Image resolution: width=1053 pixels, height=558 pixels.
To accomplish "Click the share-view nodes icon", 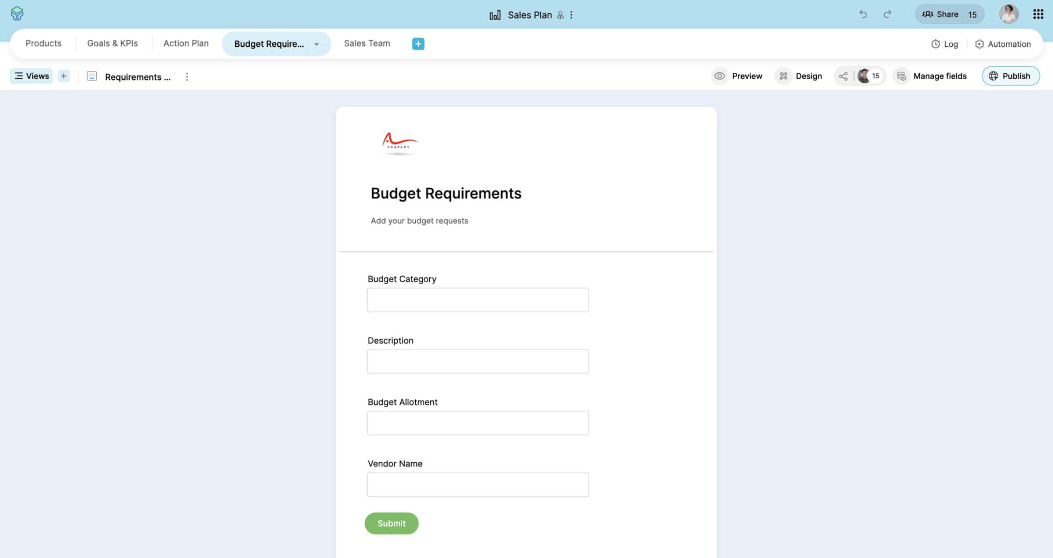I will point(843,76).
